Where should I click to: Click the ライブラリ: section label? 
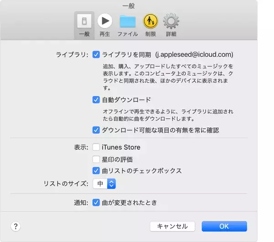pos(72,55)
